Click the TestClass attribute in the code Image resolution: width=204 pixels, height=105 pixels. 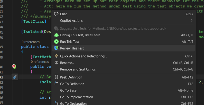pos(34,22)
